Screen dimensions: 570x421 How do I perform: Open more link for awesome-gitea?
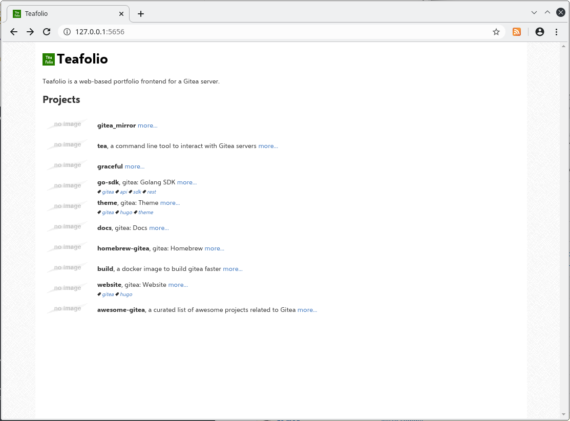tap(307, 310)
